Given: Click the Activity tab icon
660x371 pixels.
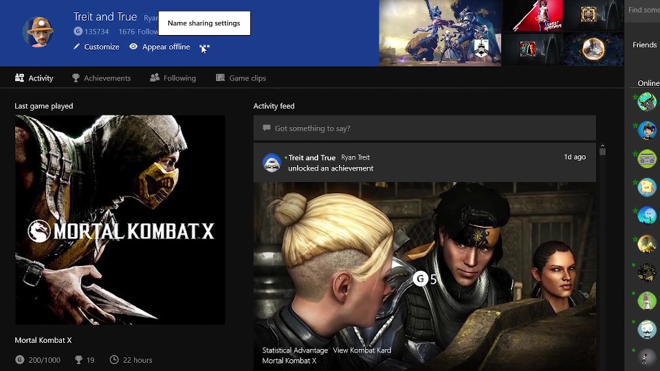Looking at the screenshot, I should point(19,78).
